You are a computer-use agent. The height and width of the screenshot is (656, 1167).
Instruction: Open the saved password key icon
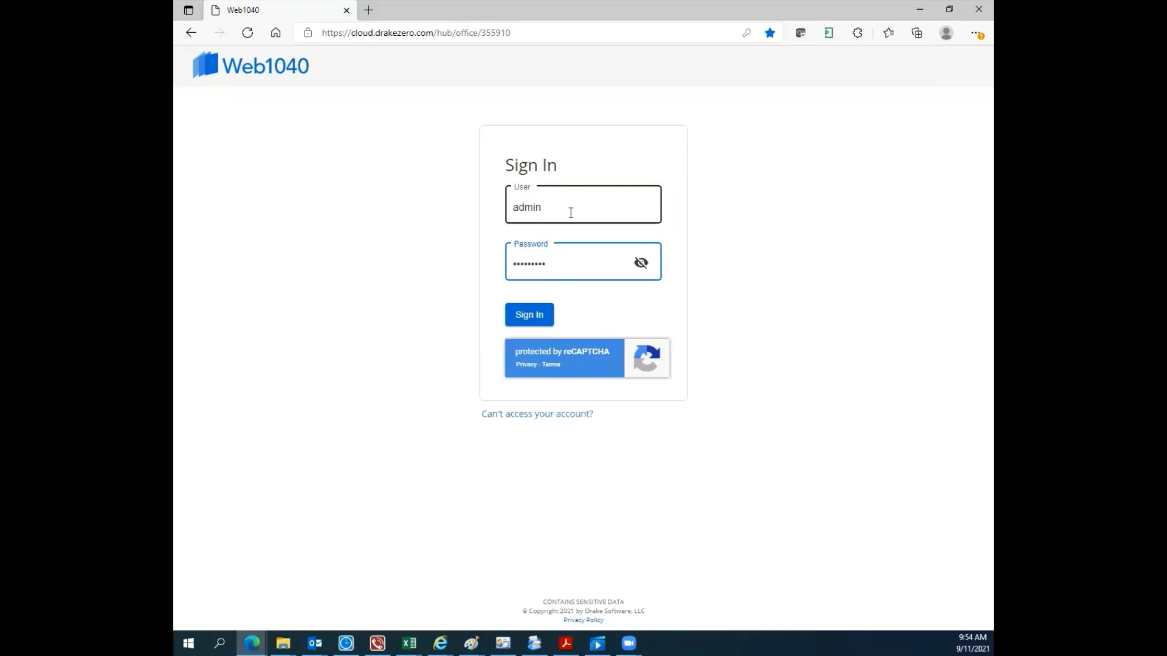746,33
